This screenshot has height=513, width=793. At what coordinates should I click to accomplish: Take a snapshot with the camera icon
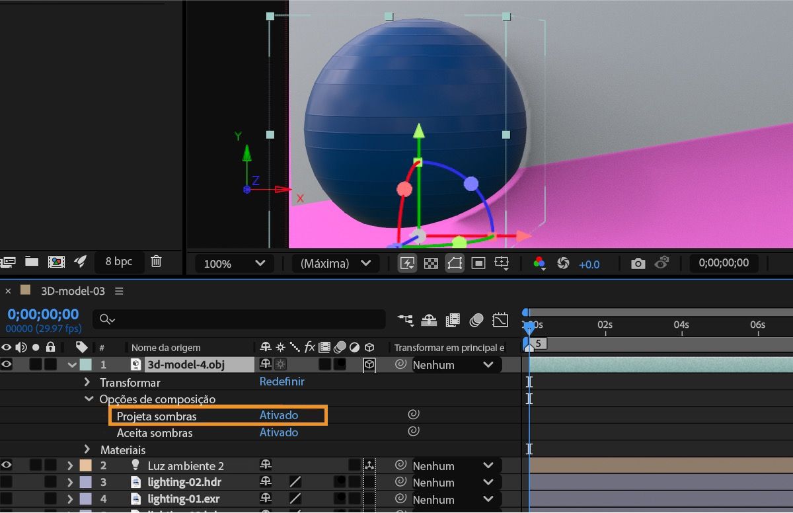tap(638, 262)
